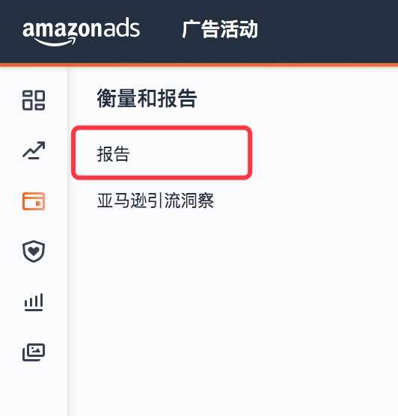398x416 pixels.
Task: Click the red-outlined 报告 box
Action: click(x=162, y=153)
